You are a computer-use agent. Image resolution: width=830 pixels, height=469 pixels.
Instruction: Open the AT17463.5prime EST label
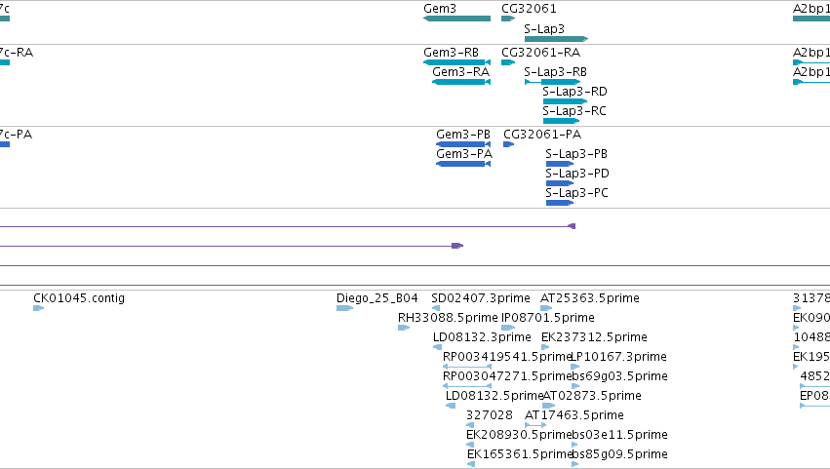(574, 415)
